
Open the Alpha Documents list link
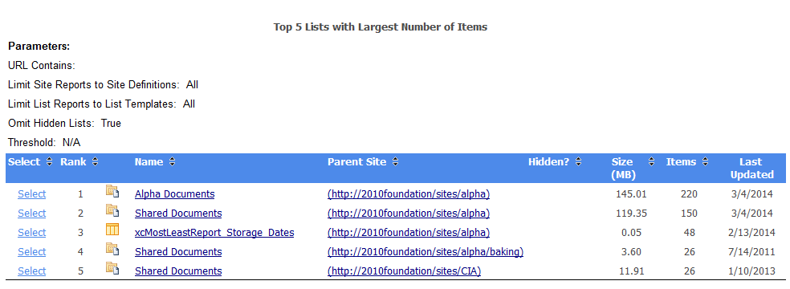tap(175, 193)
